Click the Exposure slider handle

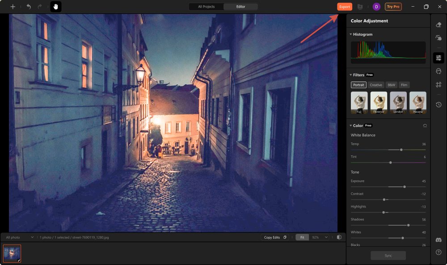[404, 187]
